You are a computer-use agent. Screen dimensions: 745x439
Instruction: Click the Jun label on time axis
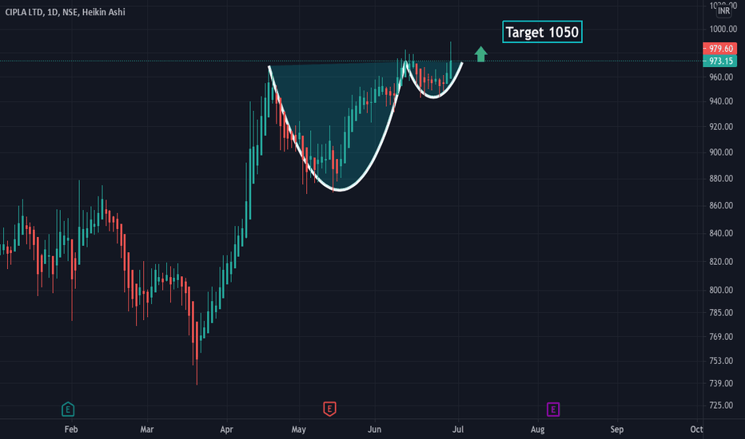coord(374,429)
